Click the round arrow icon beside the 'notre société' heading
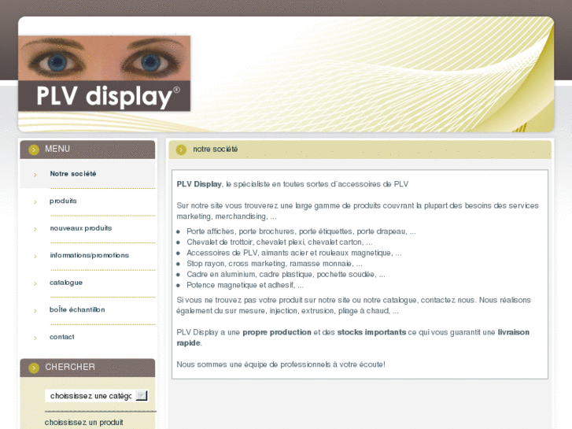Viewport: 572px width, 429px height. coord(181,150)
